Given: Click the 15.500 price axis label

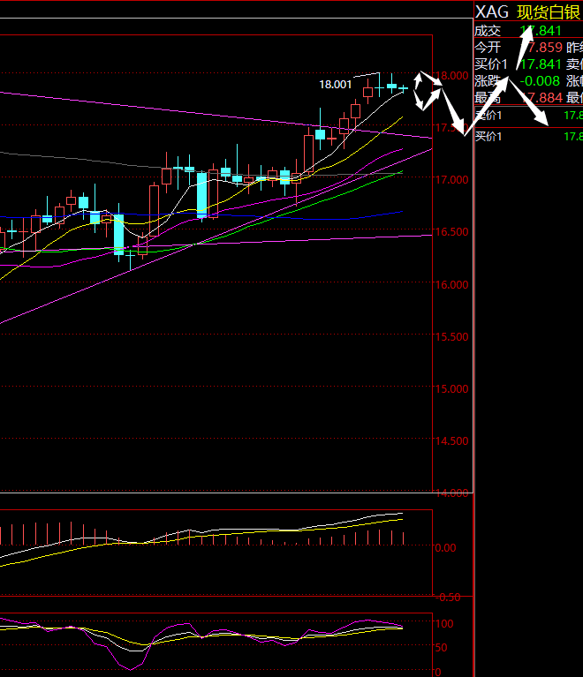Looking at the screenshot, I should point(451,337).
